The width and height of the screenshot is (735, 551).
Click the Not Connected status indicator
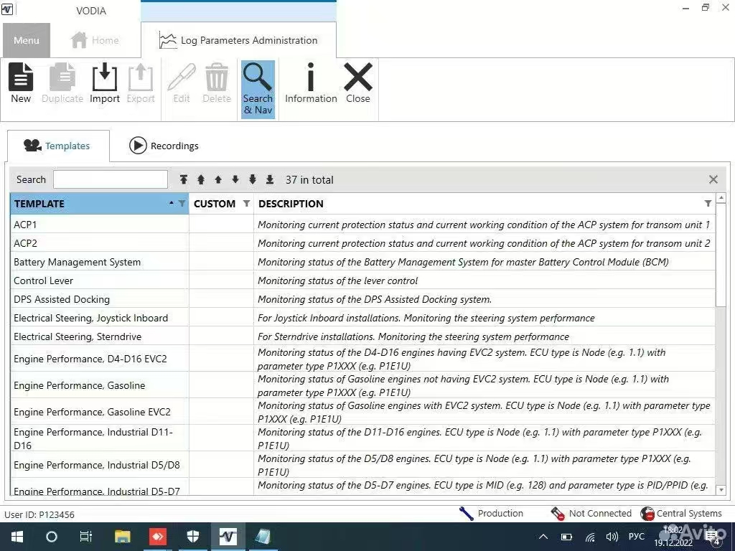point(591,514)
